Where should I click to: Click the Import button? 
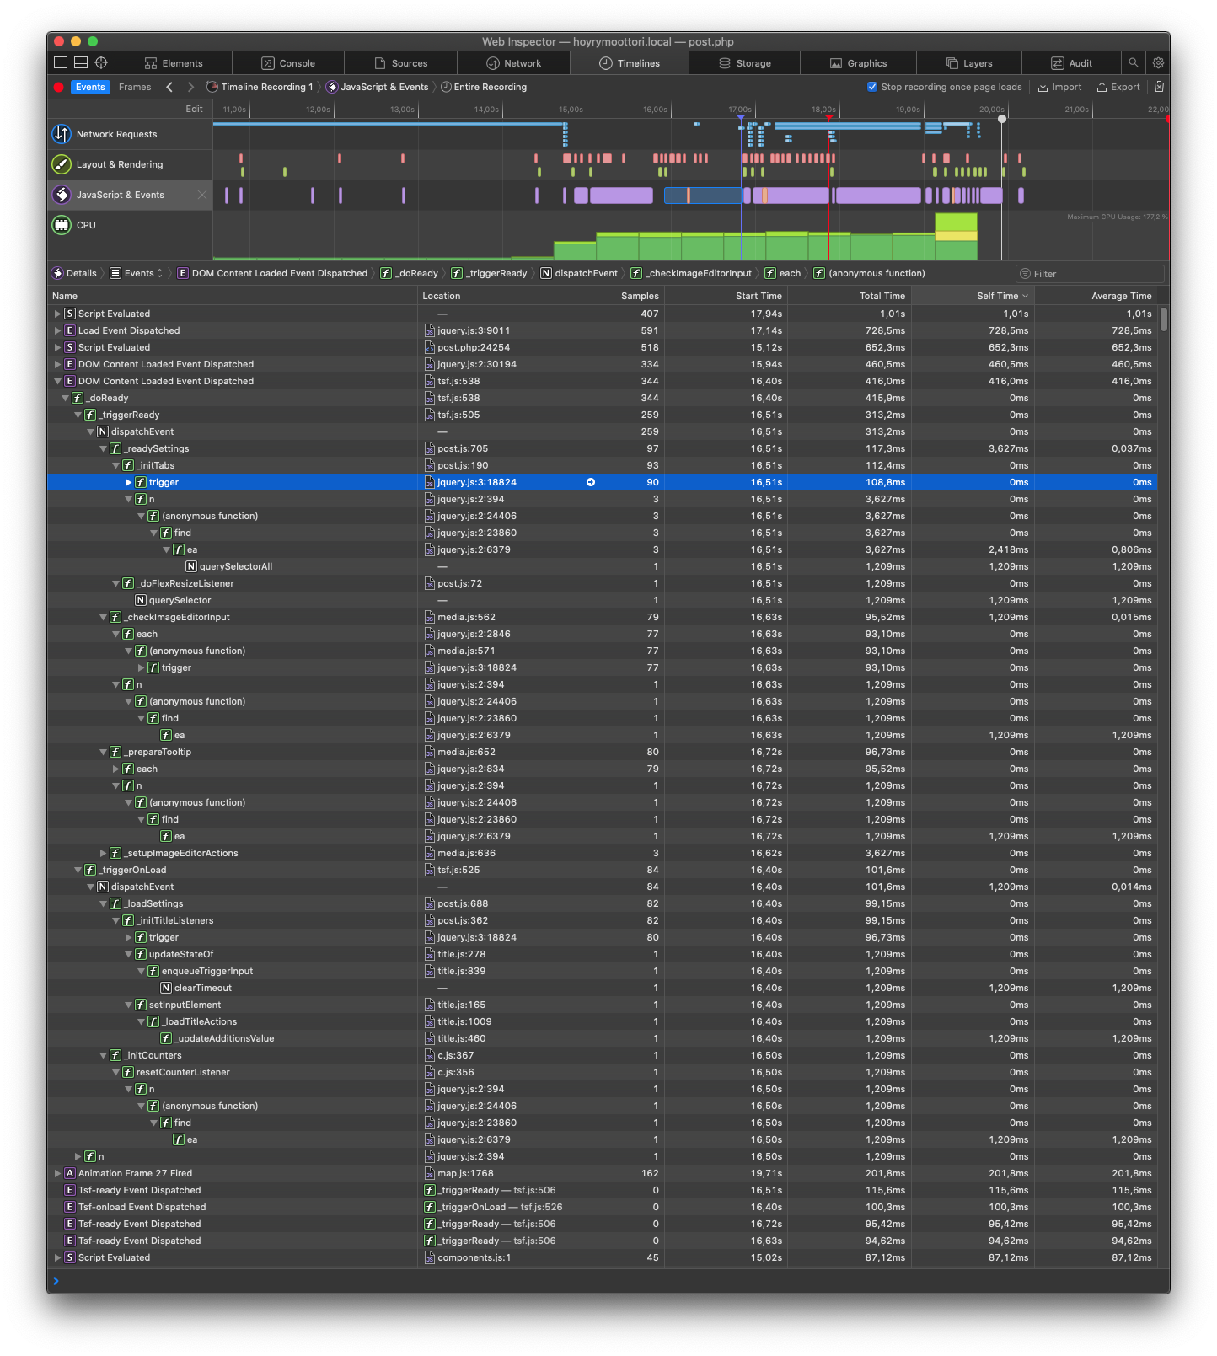click(1059, 87)
